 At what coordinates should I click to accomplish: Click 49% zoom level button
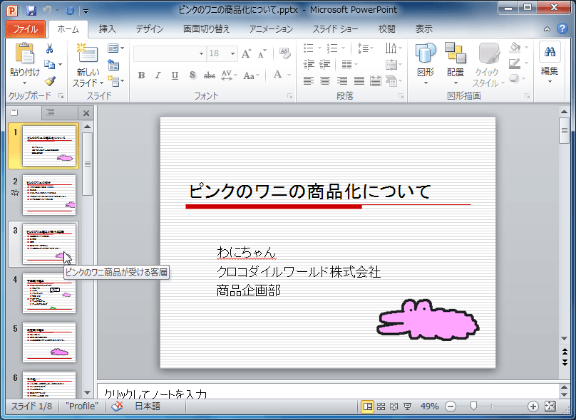pos(429,406)
